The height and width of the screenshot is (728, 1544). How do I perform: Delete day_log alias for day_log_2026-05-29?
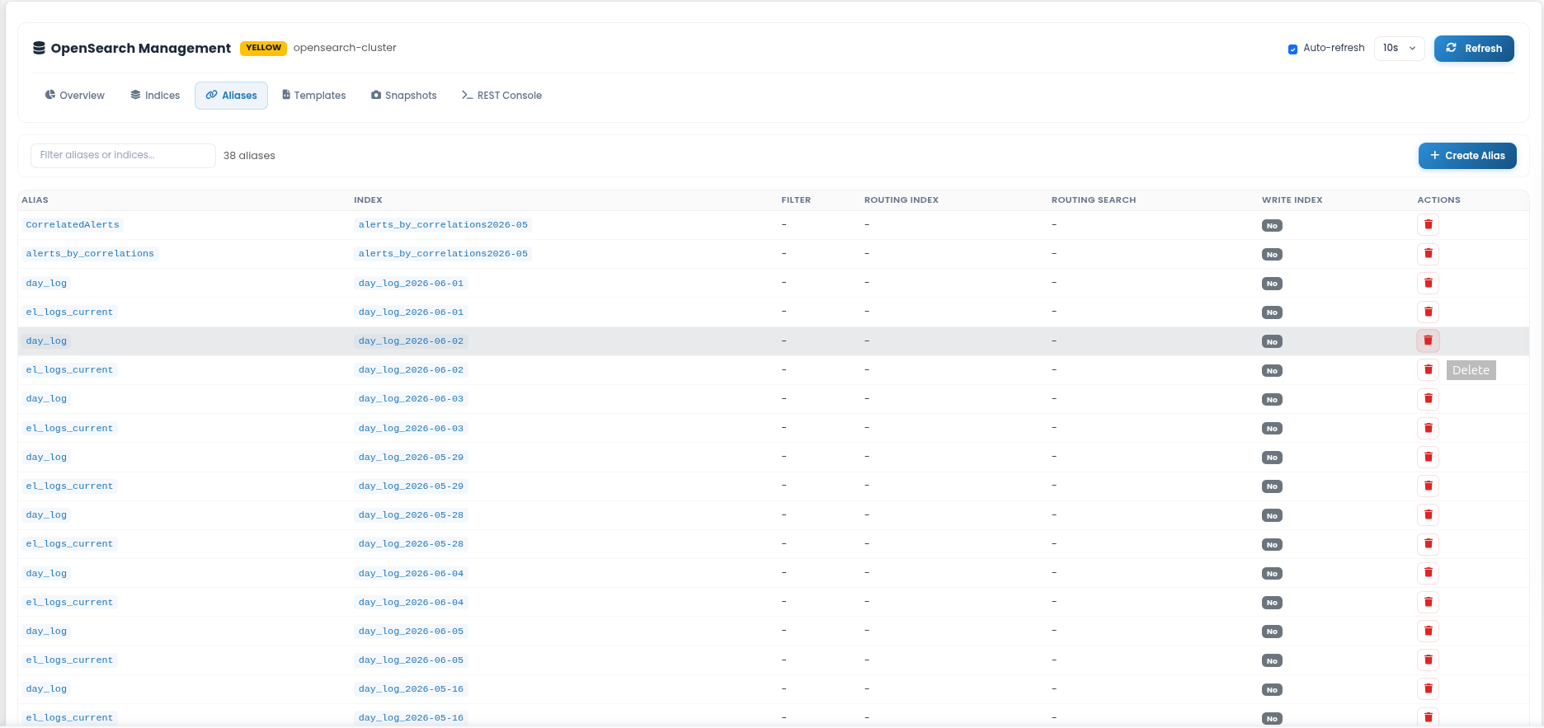(1428, 458)
